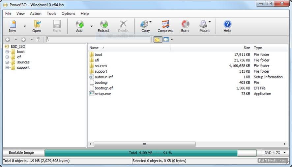Click the Open toolbar icon
The height and width of the screenshot is (167, 292).
point(37,26)
